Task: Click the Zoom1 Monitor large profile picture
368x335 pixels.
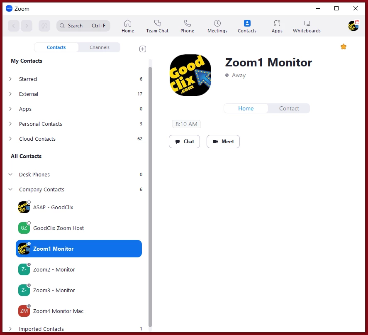Action: (190, 75)
